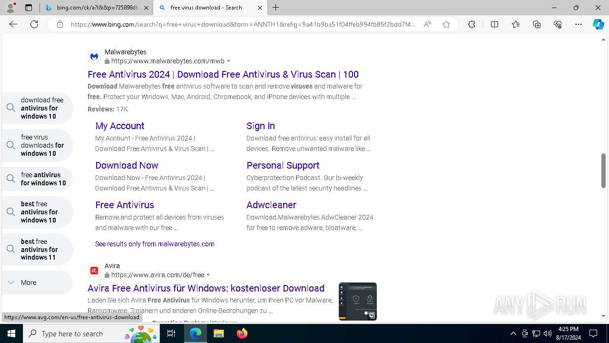Show hidden system tray icons chevron
The height and width of the screenshot is (343, 609).
point(513,333)
